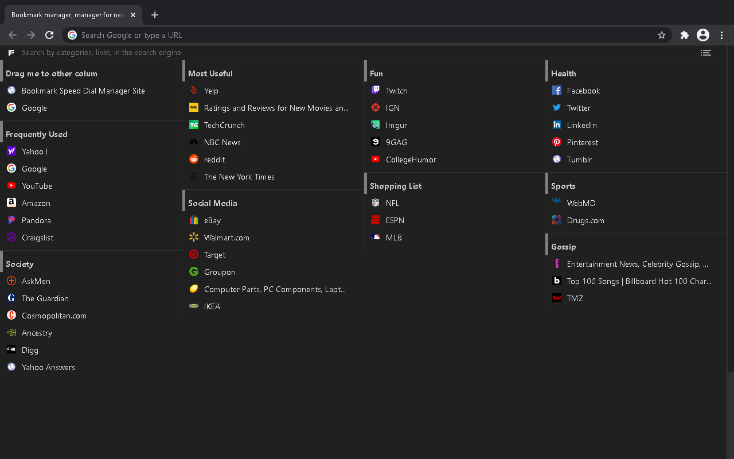Click the Walmart.com spark icon

point(194,238)
